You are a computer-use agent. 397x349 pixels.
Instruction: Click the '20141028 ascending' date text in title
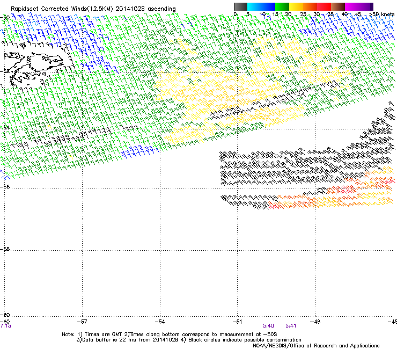tap(145, 9)
